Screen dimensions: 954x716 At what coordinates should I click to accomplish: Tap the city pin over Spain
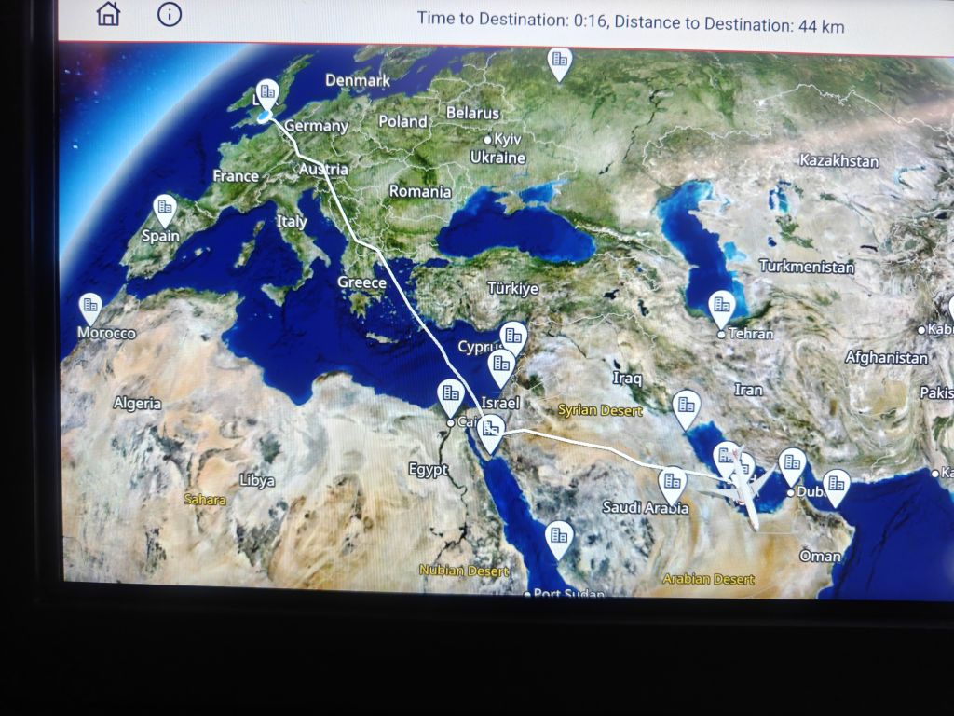point(165,209)
